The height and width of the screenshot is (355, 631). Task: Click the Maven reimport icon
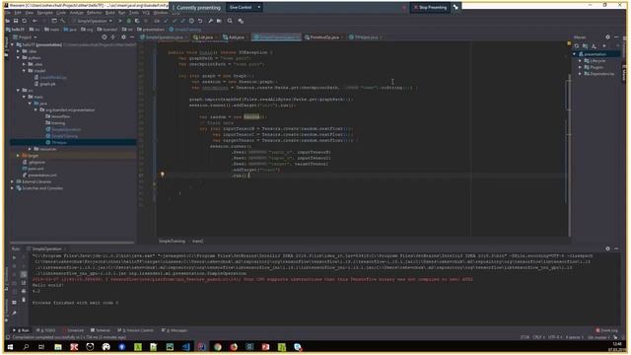(x=576, y=46)
